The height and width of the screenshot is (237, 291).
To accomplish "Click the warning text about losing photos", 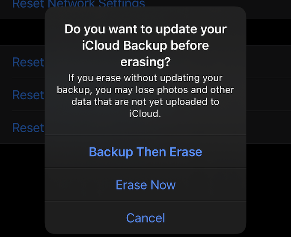I will pos(145,96).
